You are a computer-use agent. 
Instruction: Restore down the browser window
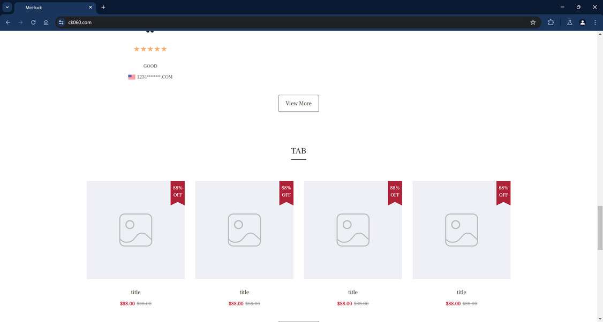click(x=578, y=7)
